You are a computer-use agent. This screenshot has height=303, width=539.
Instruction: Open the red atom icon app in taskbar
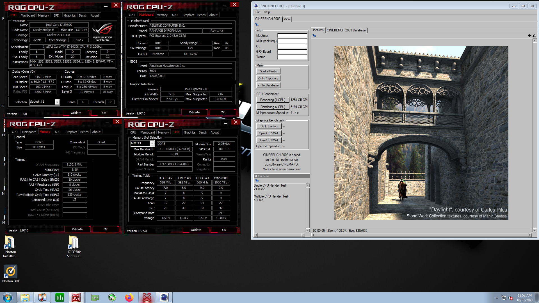[x=147, y=297]
